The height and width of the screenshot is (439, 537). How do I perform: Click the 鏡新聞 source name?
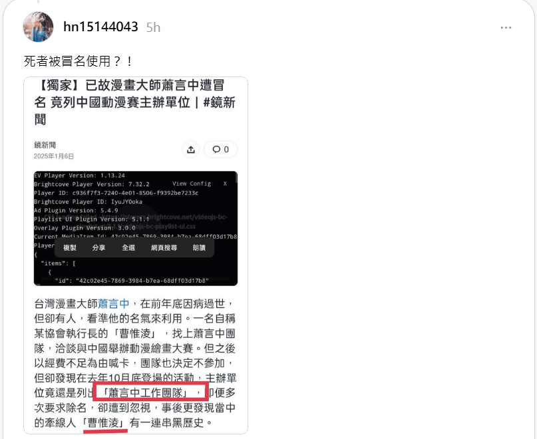(45, 145)
